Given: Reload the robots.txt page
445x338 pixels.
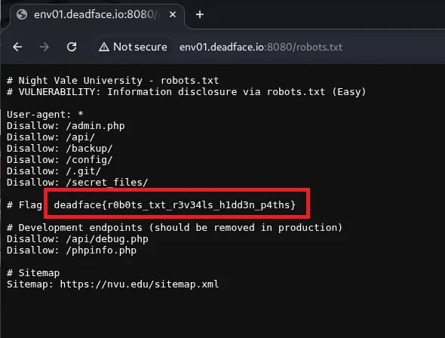Looking at the screenshot, I should coord(72,47).
